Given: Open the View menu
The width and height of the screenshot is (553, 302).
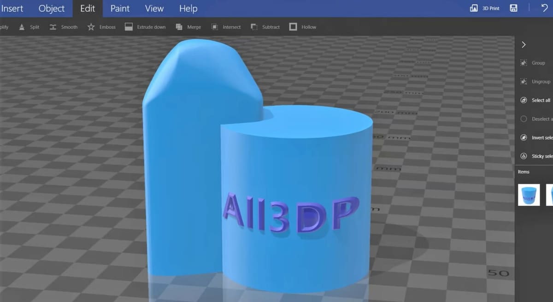Looking at the screenshot, I should (x=154, y=8).
